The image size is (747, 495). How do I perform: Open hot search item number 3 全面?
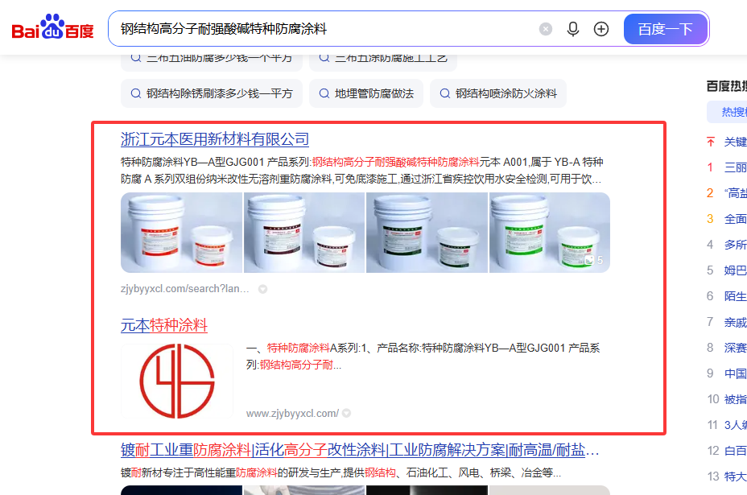[735, 219]
